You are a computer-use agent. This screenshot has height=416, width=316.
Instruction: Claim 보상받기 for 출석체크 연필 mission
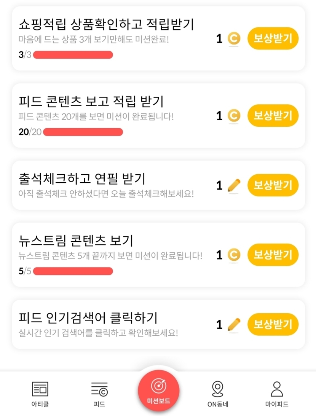273,185
